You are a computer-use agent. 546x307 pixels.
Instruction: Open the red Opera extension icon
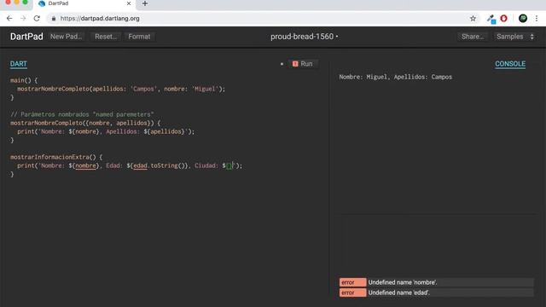[x=503, y=19]
